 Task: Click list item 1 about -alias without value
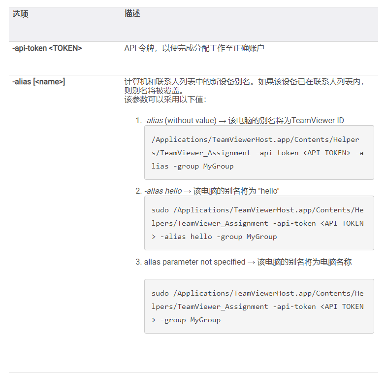(x=240, y=120)
